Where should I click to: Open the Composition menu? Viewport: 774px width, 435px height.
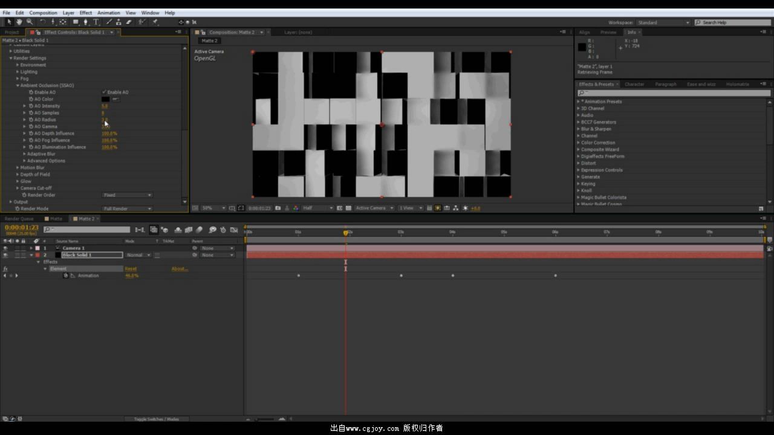[x=43, y=13]
